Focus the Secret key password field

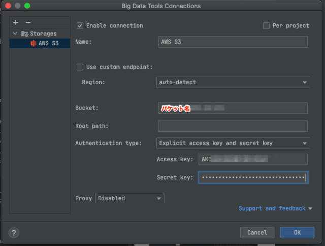click(253, 178)
